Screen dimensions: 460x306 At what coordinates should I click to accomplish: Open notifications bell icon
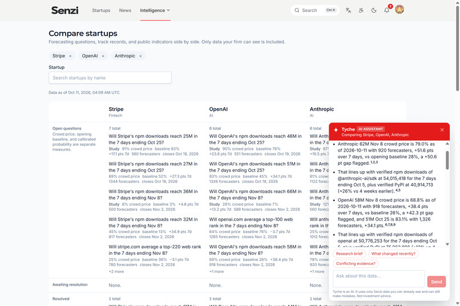coord(386,10)
